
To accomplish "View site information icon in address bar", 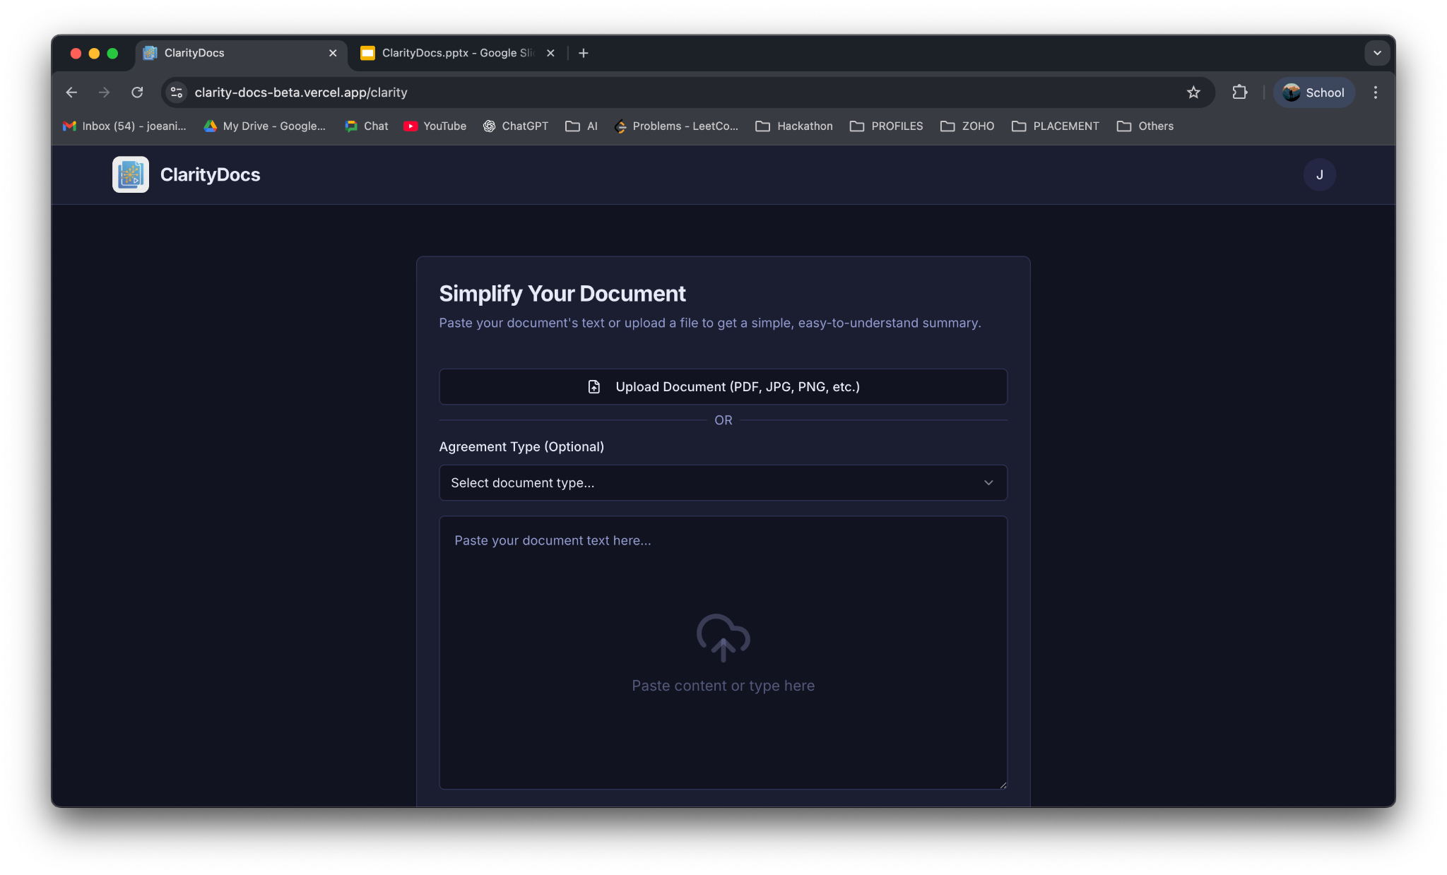I will click(x=177, y=93).
